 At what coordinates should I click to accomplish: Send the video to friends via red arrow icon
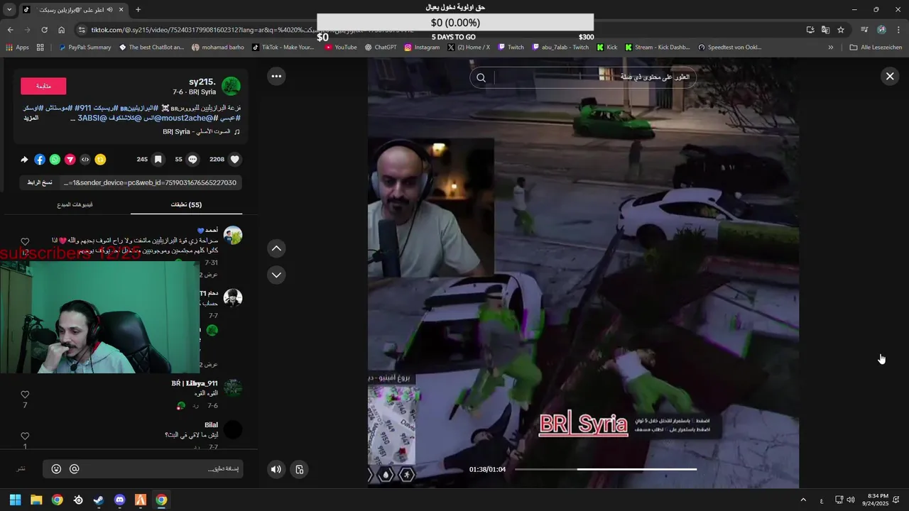70,160
